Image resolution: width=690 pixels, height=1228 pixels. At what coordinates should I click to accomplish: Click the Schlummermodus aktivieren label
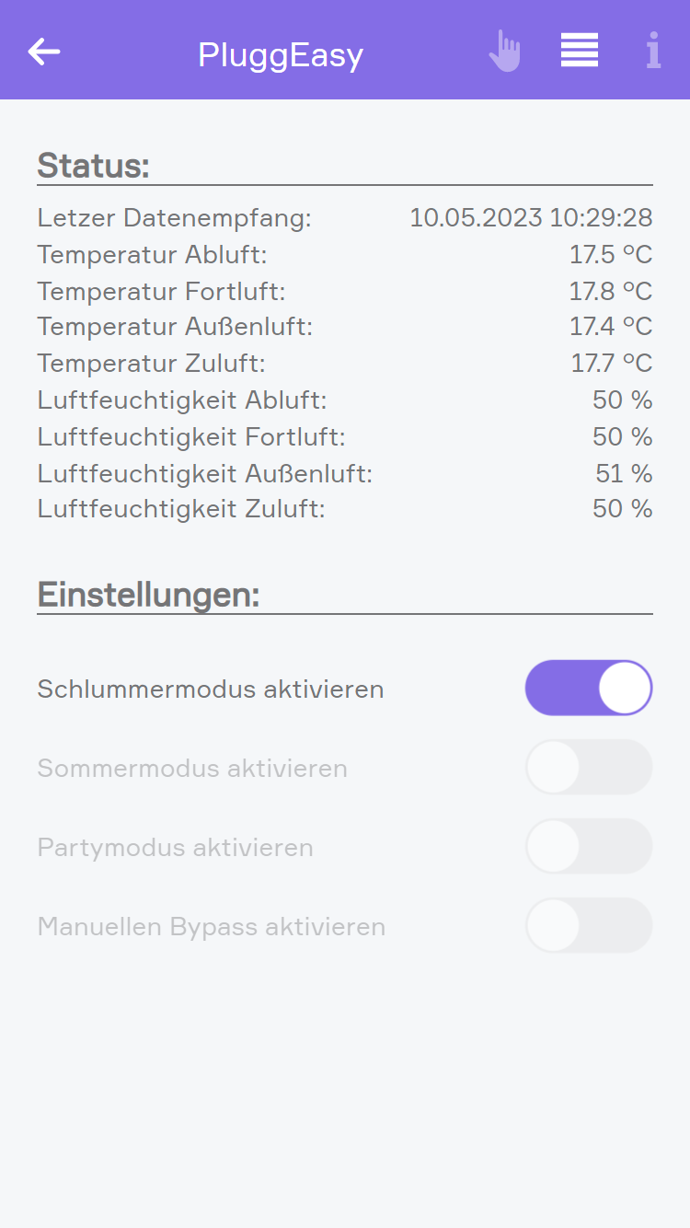[210, 689]
